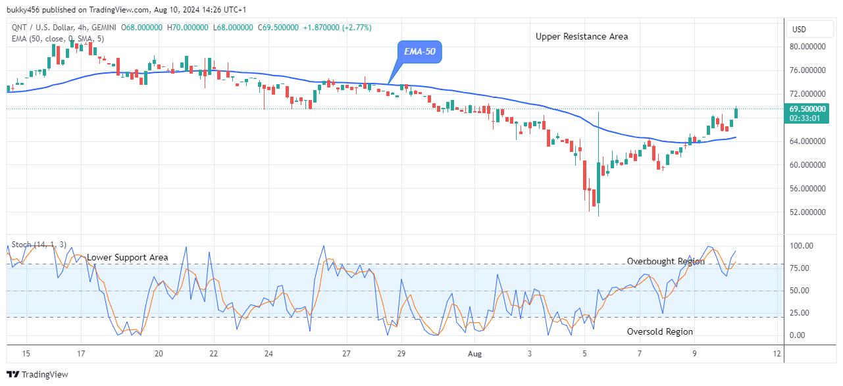This screenshot has height=386, width=843.
Task: Click the 52.000000 price axis label
Action: 809,212
